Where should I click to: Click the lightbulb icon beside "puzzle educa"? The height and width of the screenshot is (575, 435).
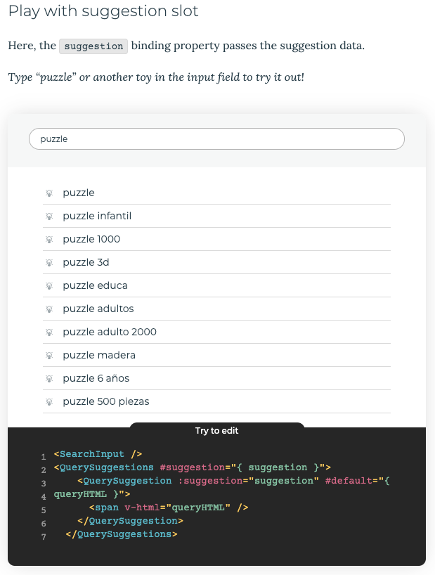coord(49,285)
